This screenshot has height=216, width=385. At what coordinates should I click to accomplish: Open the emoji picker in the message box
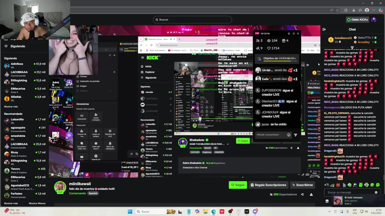click(376, 192)
